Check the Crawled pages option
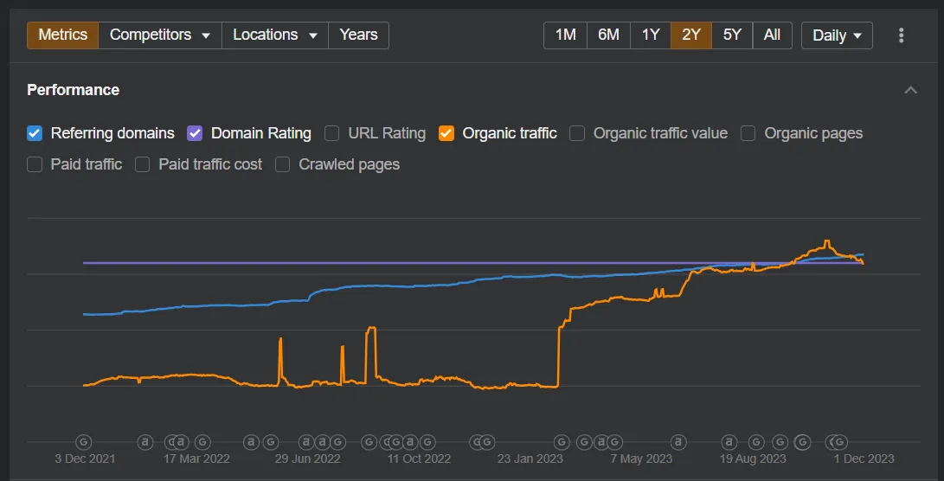Image resolution: width=944 pixels, height=481 pixels. [282, 164]
